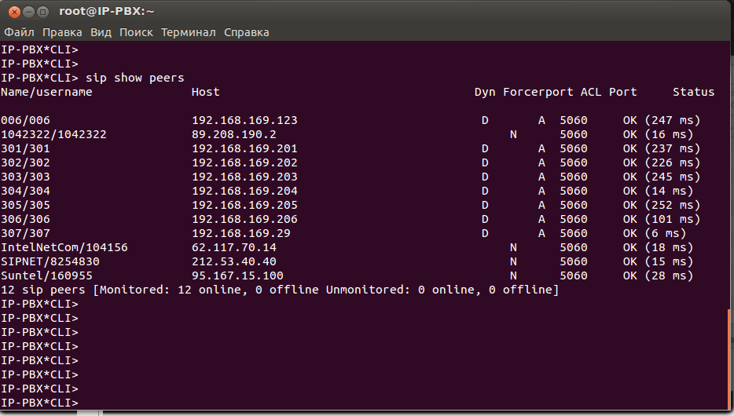Open the Терминал menu
This screenshot has width=734, height=416.
(188, 32)
